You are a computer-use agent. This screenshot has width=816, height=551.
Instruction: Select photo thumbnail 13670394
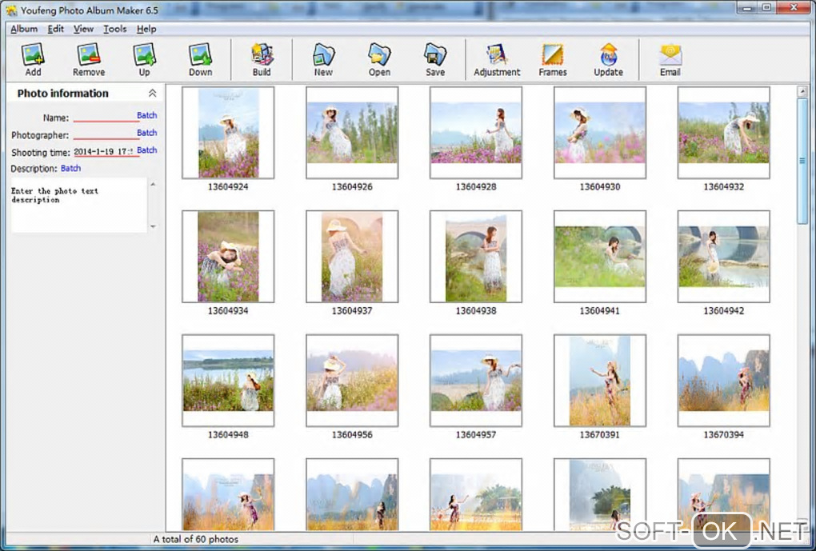[723, 381]
